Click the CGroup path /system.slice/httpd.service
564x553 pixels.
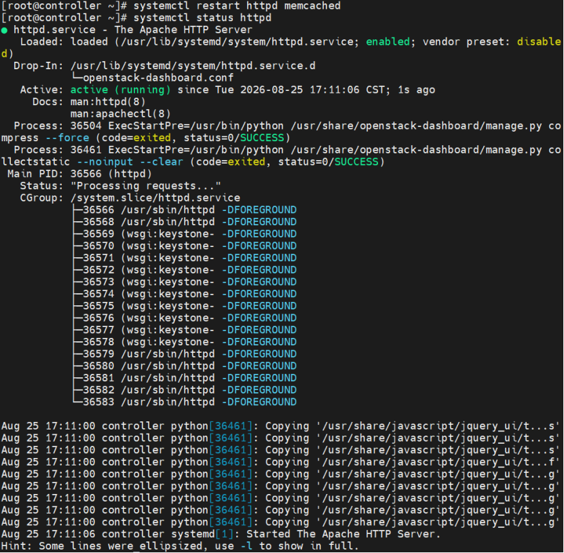pyautogui.click(x=155, y=197)
